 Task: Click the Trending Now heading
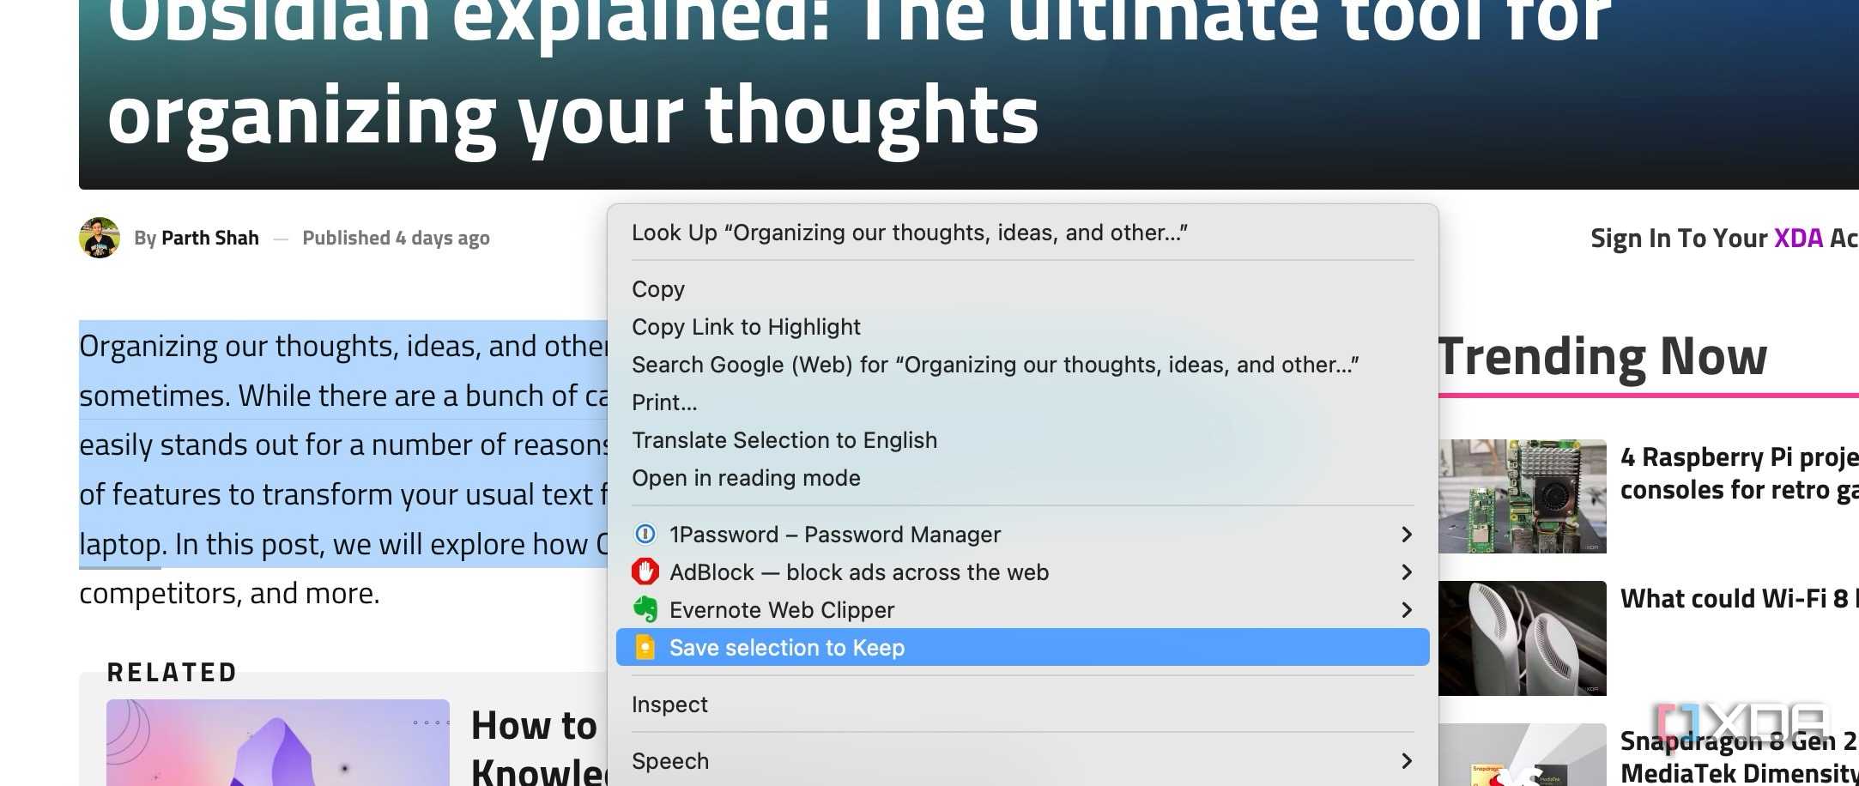tap(1602, 356)
